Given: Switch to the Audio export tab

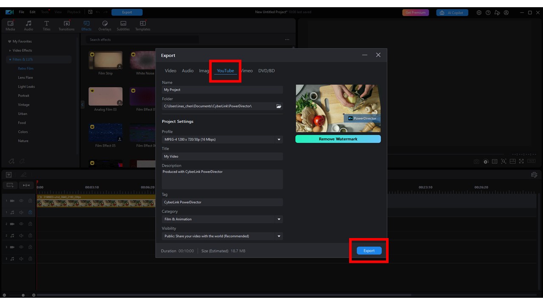Looking at the screenshot, I should [x=188, y=71].
